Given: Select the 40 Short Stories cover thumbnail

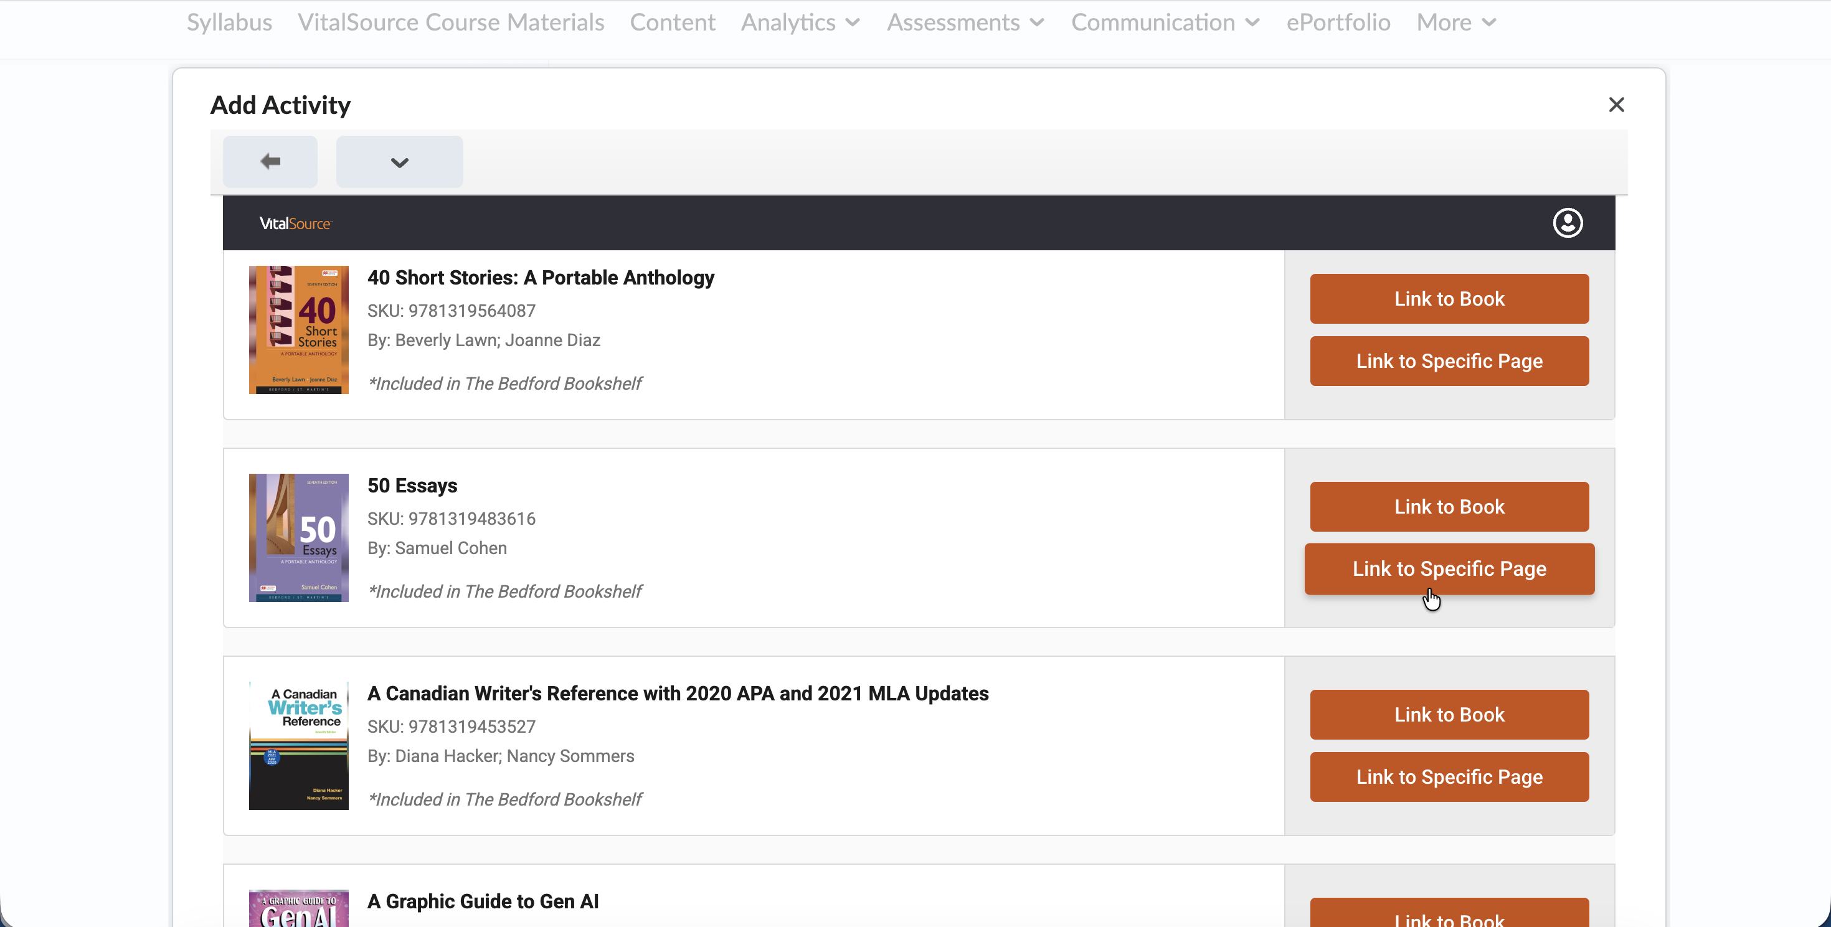Looking at the screenshot, I should pos(298,329).
